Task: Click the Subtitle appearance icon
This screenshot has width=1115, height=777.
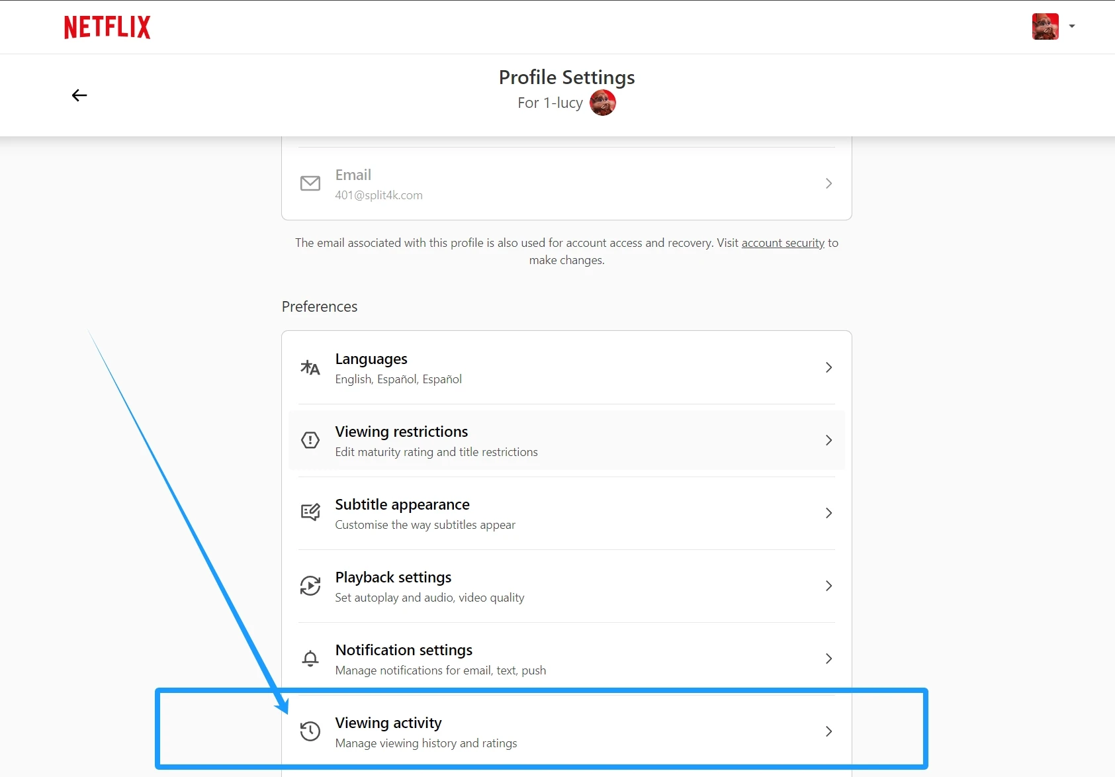Action: tap(310, 513)
